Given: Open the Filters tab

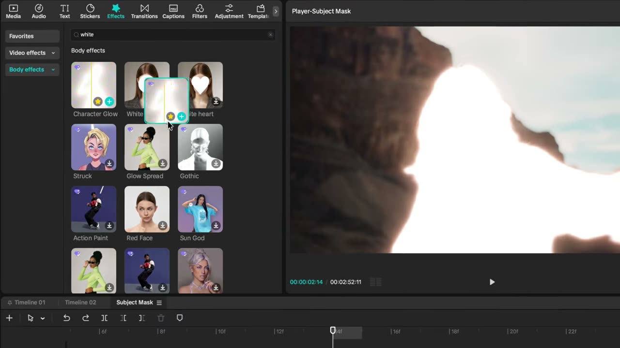Looking at the screenshot, I should [200, 12].
